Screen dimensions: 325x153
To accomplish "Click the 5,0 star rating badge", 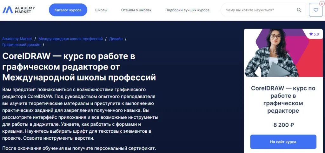I will [314, 34].
